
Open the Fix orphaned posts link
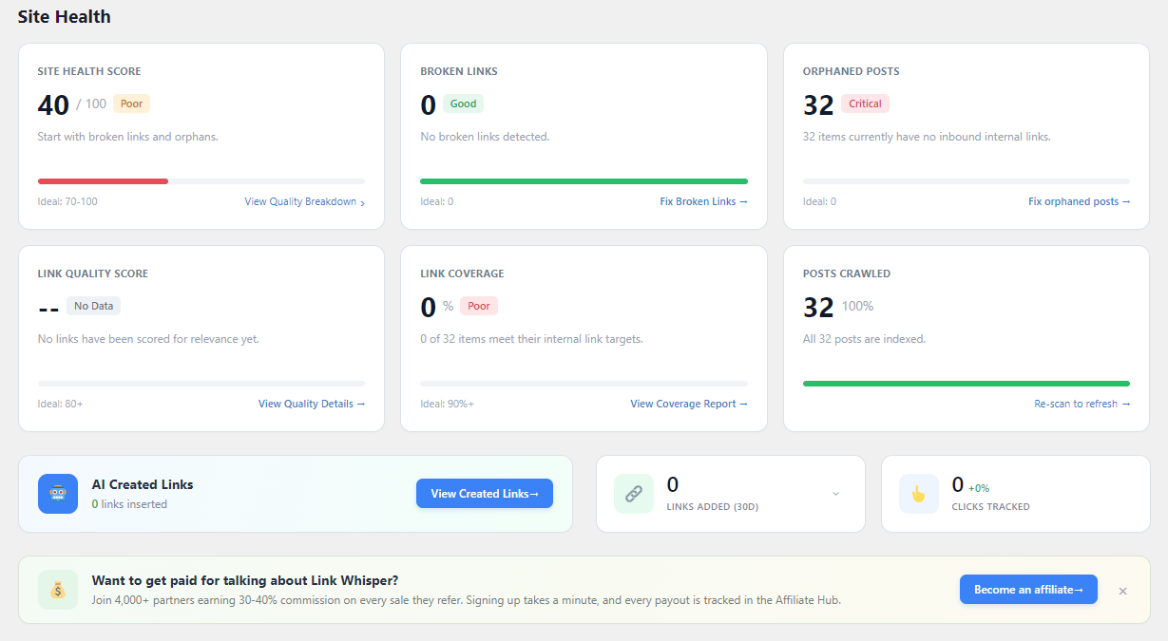tap(1080, 201)
